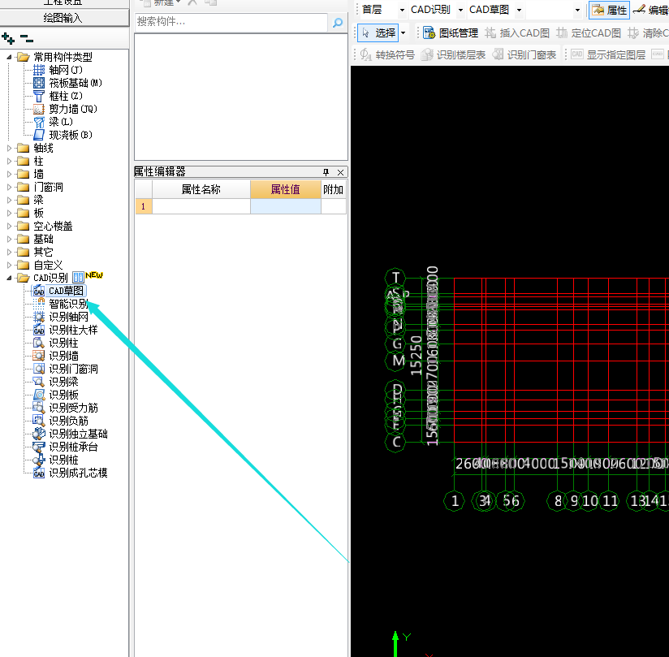Switch to 绘图输入 tab
The width and height of the screenshot is (669, 657).
pyautogui.click(x=64, y=18)
